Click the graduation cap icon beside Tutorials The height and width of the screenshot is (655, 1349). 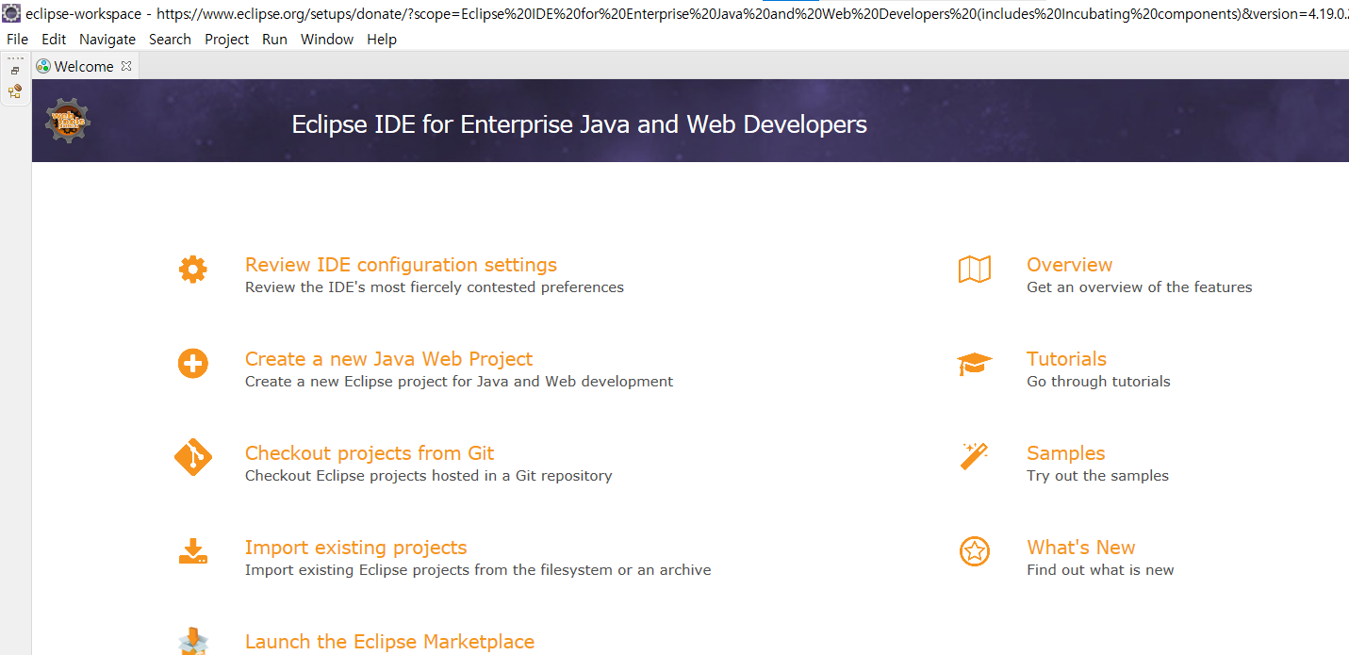coord(974,364)
